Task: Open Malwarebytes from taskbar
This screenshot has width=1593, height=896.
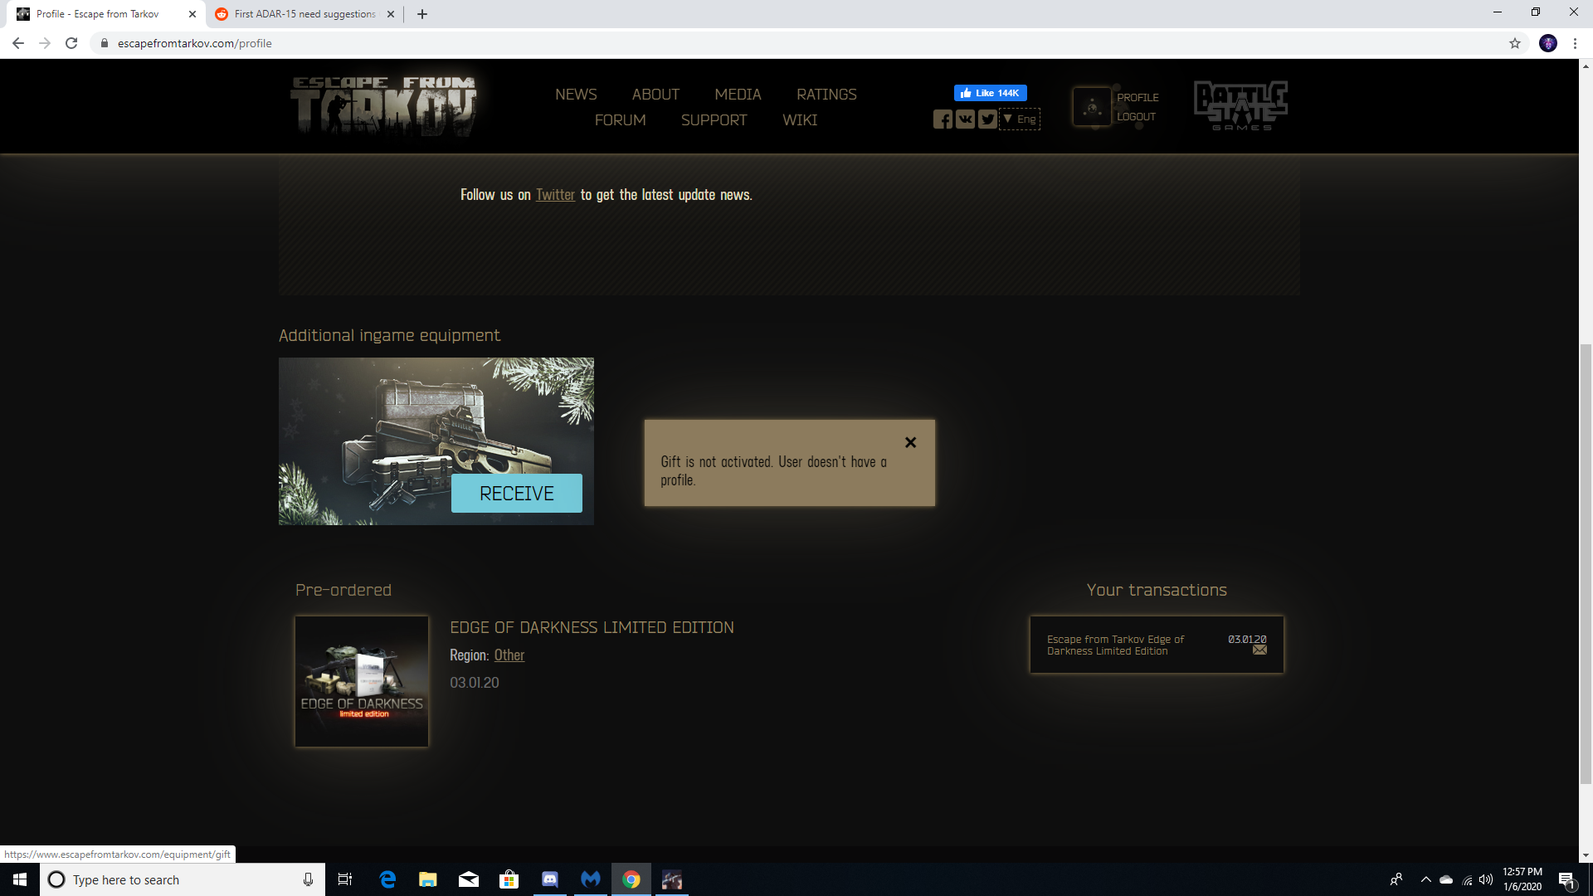Action: coord(591,879)
